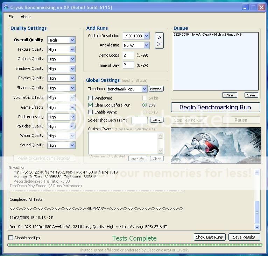Tick the Disable tooltips checkbox
This screenshot has width=268, height=256.
pos(11,238)
